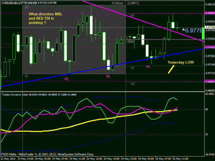The width and height of the screenshot is (215, 161).
Task: Click the 'What direction MBL and RED TDI' annotation
Action: click(45, 18)
